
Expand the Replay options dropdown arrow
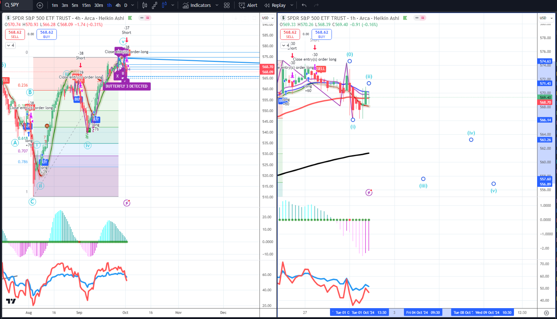click(x=292, y=5)
